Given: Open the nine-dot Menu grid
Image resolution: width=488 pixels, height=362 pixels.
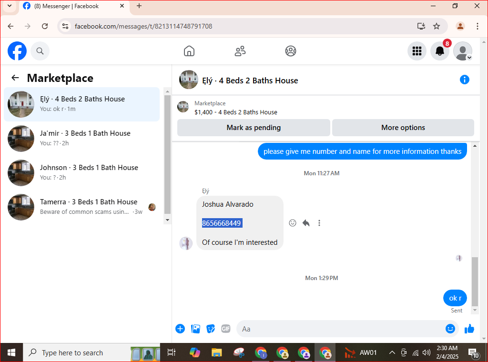Looking at the screenshot, I should [417, 51].
